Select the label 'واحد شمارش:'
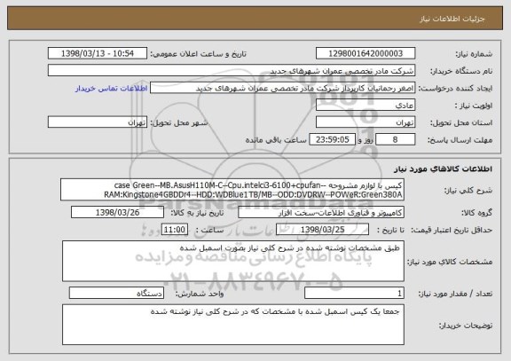Image resolution: width=511 pixels, height=361 pixels. (200, 294)
